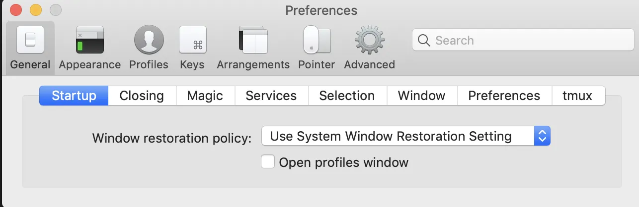The image size is (639, 207).
Task: Click the magnifying glass search icon
Action: 424,41
